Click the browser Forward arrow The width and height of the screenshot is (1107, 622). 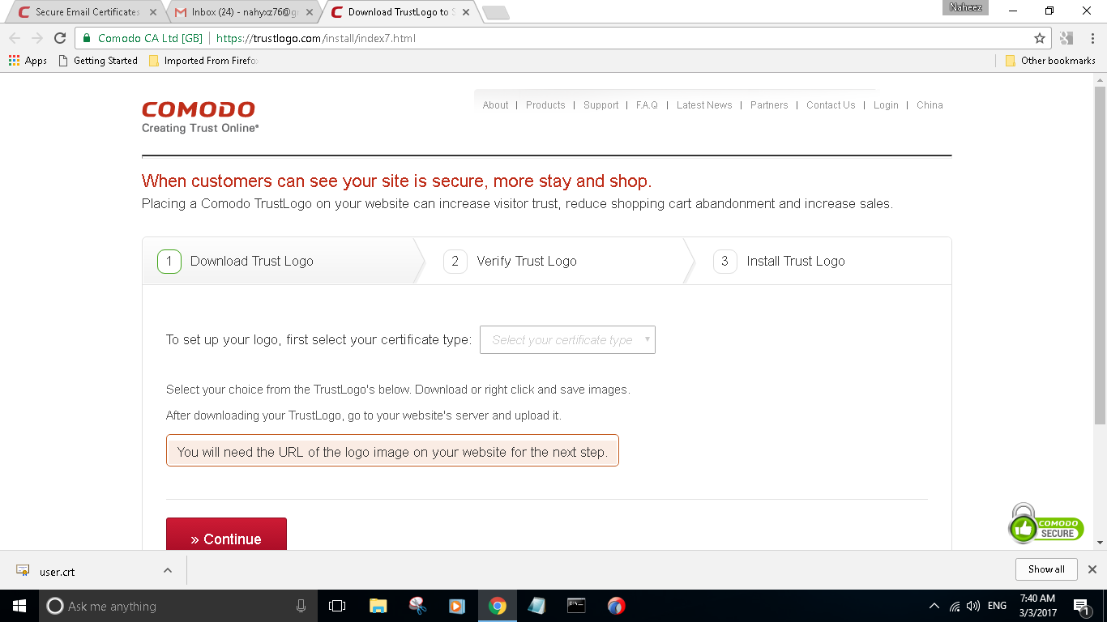pyautogui.click(x=37, y=38)
